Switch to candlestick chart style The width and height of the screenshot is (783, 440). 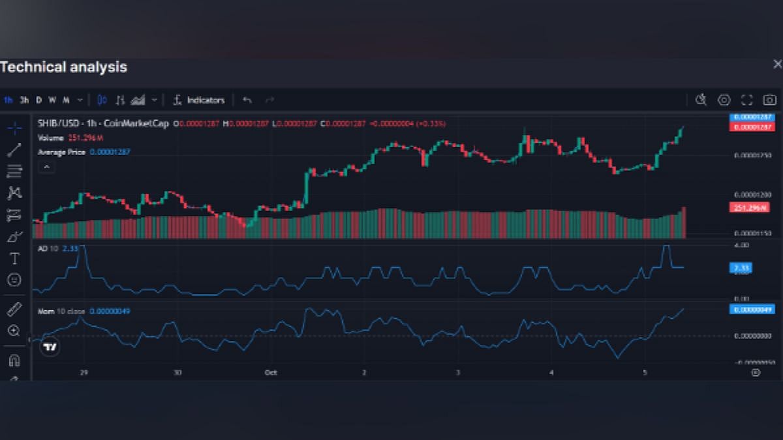pyautogui.click(x=102, y=100)
